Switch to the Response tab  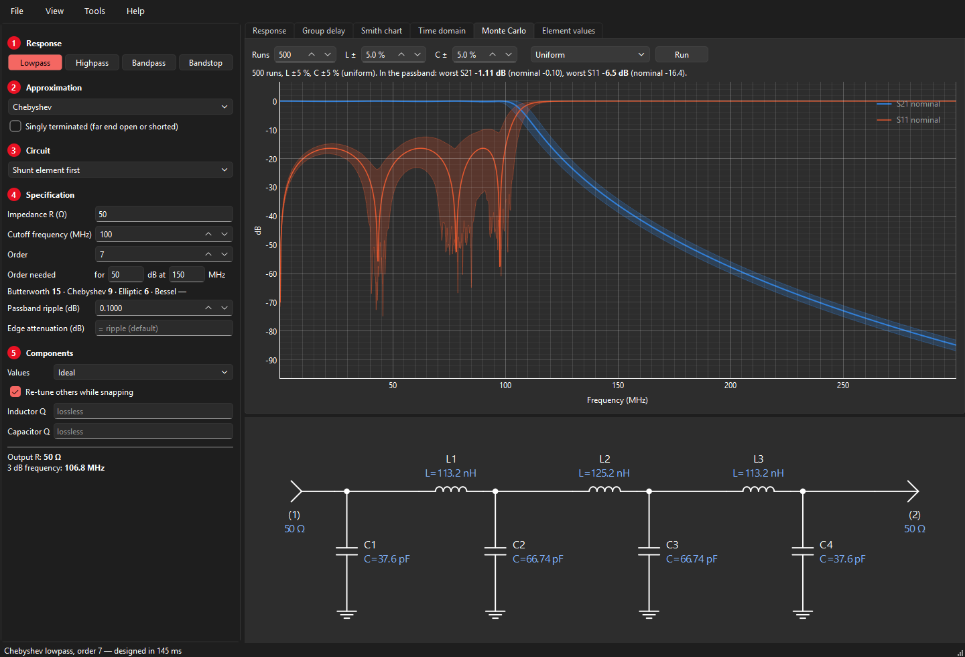click(x=269, y=30)
